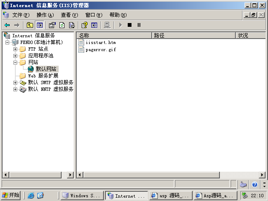Open Properties via the toolbar icon

[52, 25]
